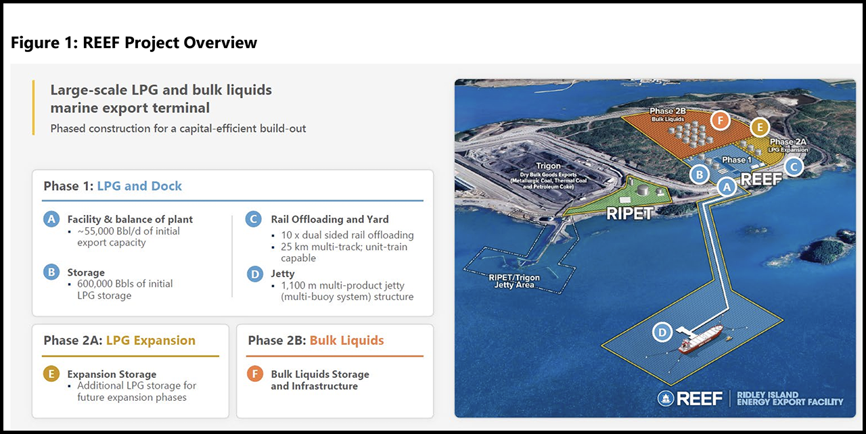866x434 pixels.
Task: Select the B badge beside Storage in Phase 1 panel
Action: pyautogui.click(x=51, y=272)
